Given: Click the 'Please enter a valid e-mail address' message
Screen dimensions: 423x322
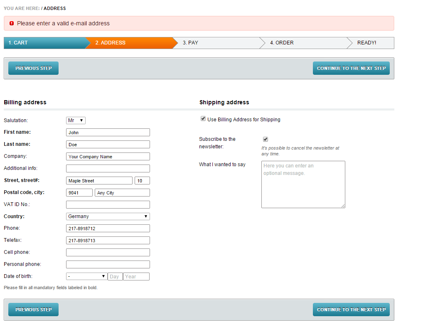Looking at the screenshot, I should coord(64,23).
